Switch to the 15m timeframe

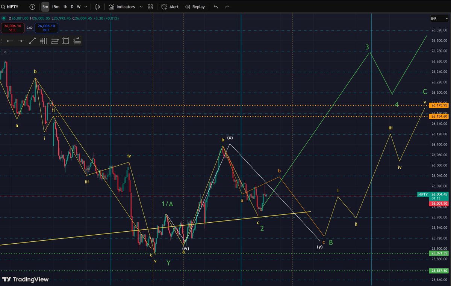(x=55, y=7)
